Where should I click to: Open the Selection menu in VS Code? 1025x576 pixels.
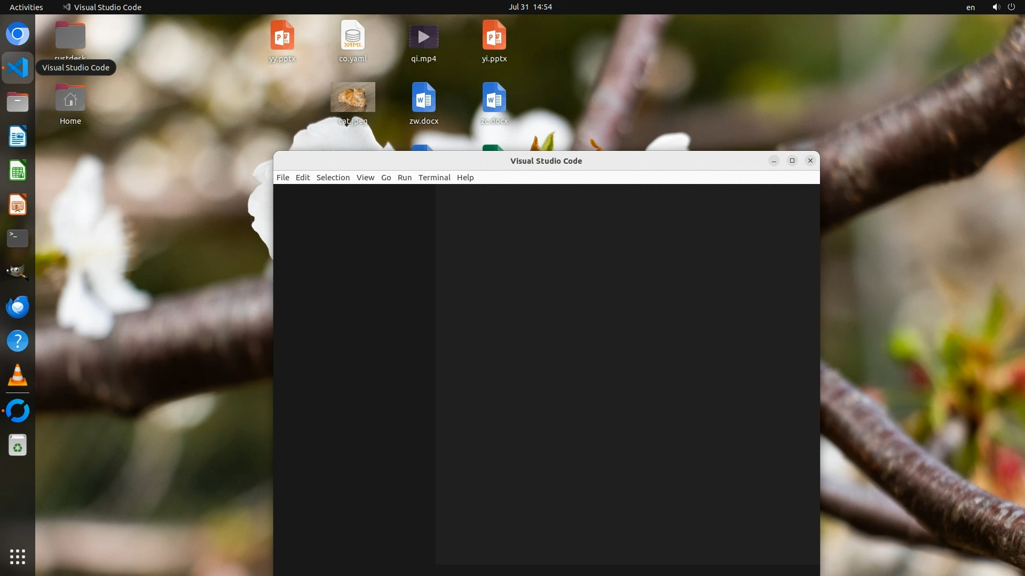tap(333, 178)
